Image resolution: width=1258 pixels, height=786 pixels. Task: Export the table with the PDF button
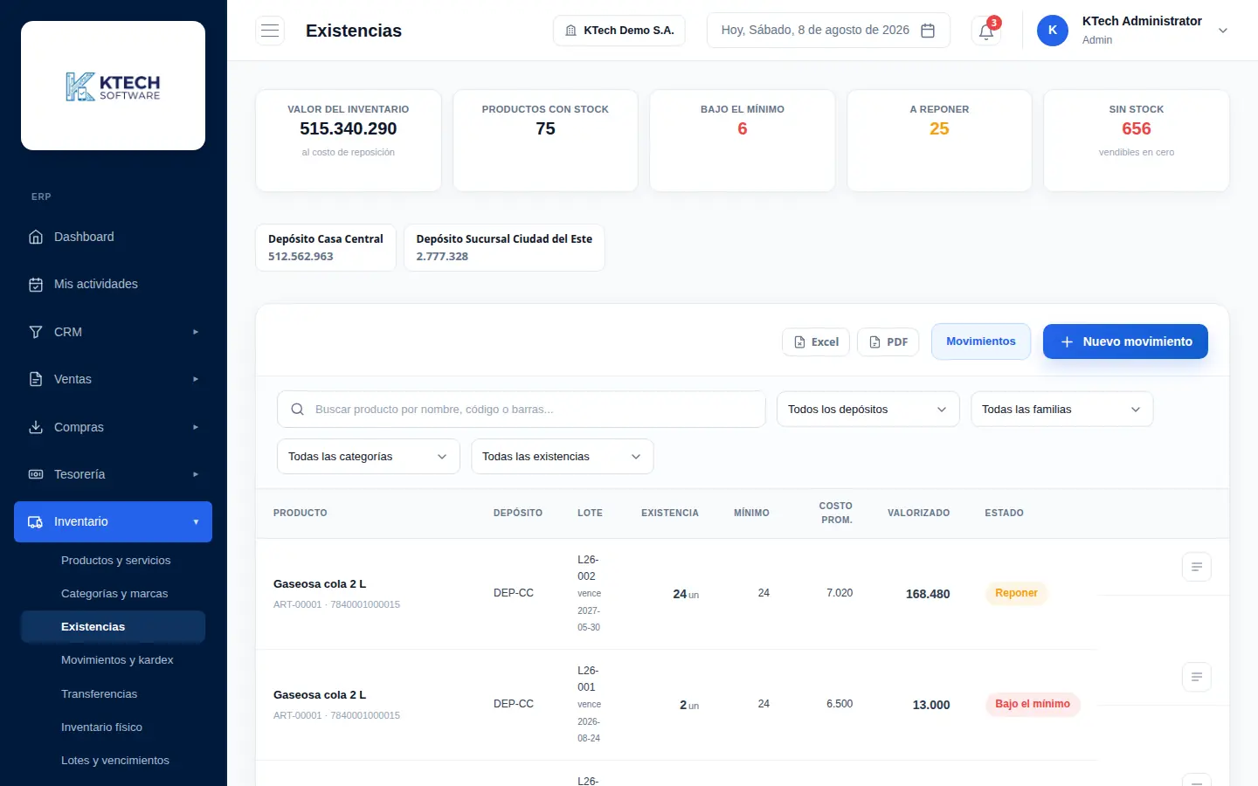click(888, 342)
